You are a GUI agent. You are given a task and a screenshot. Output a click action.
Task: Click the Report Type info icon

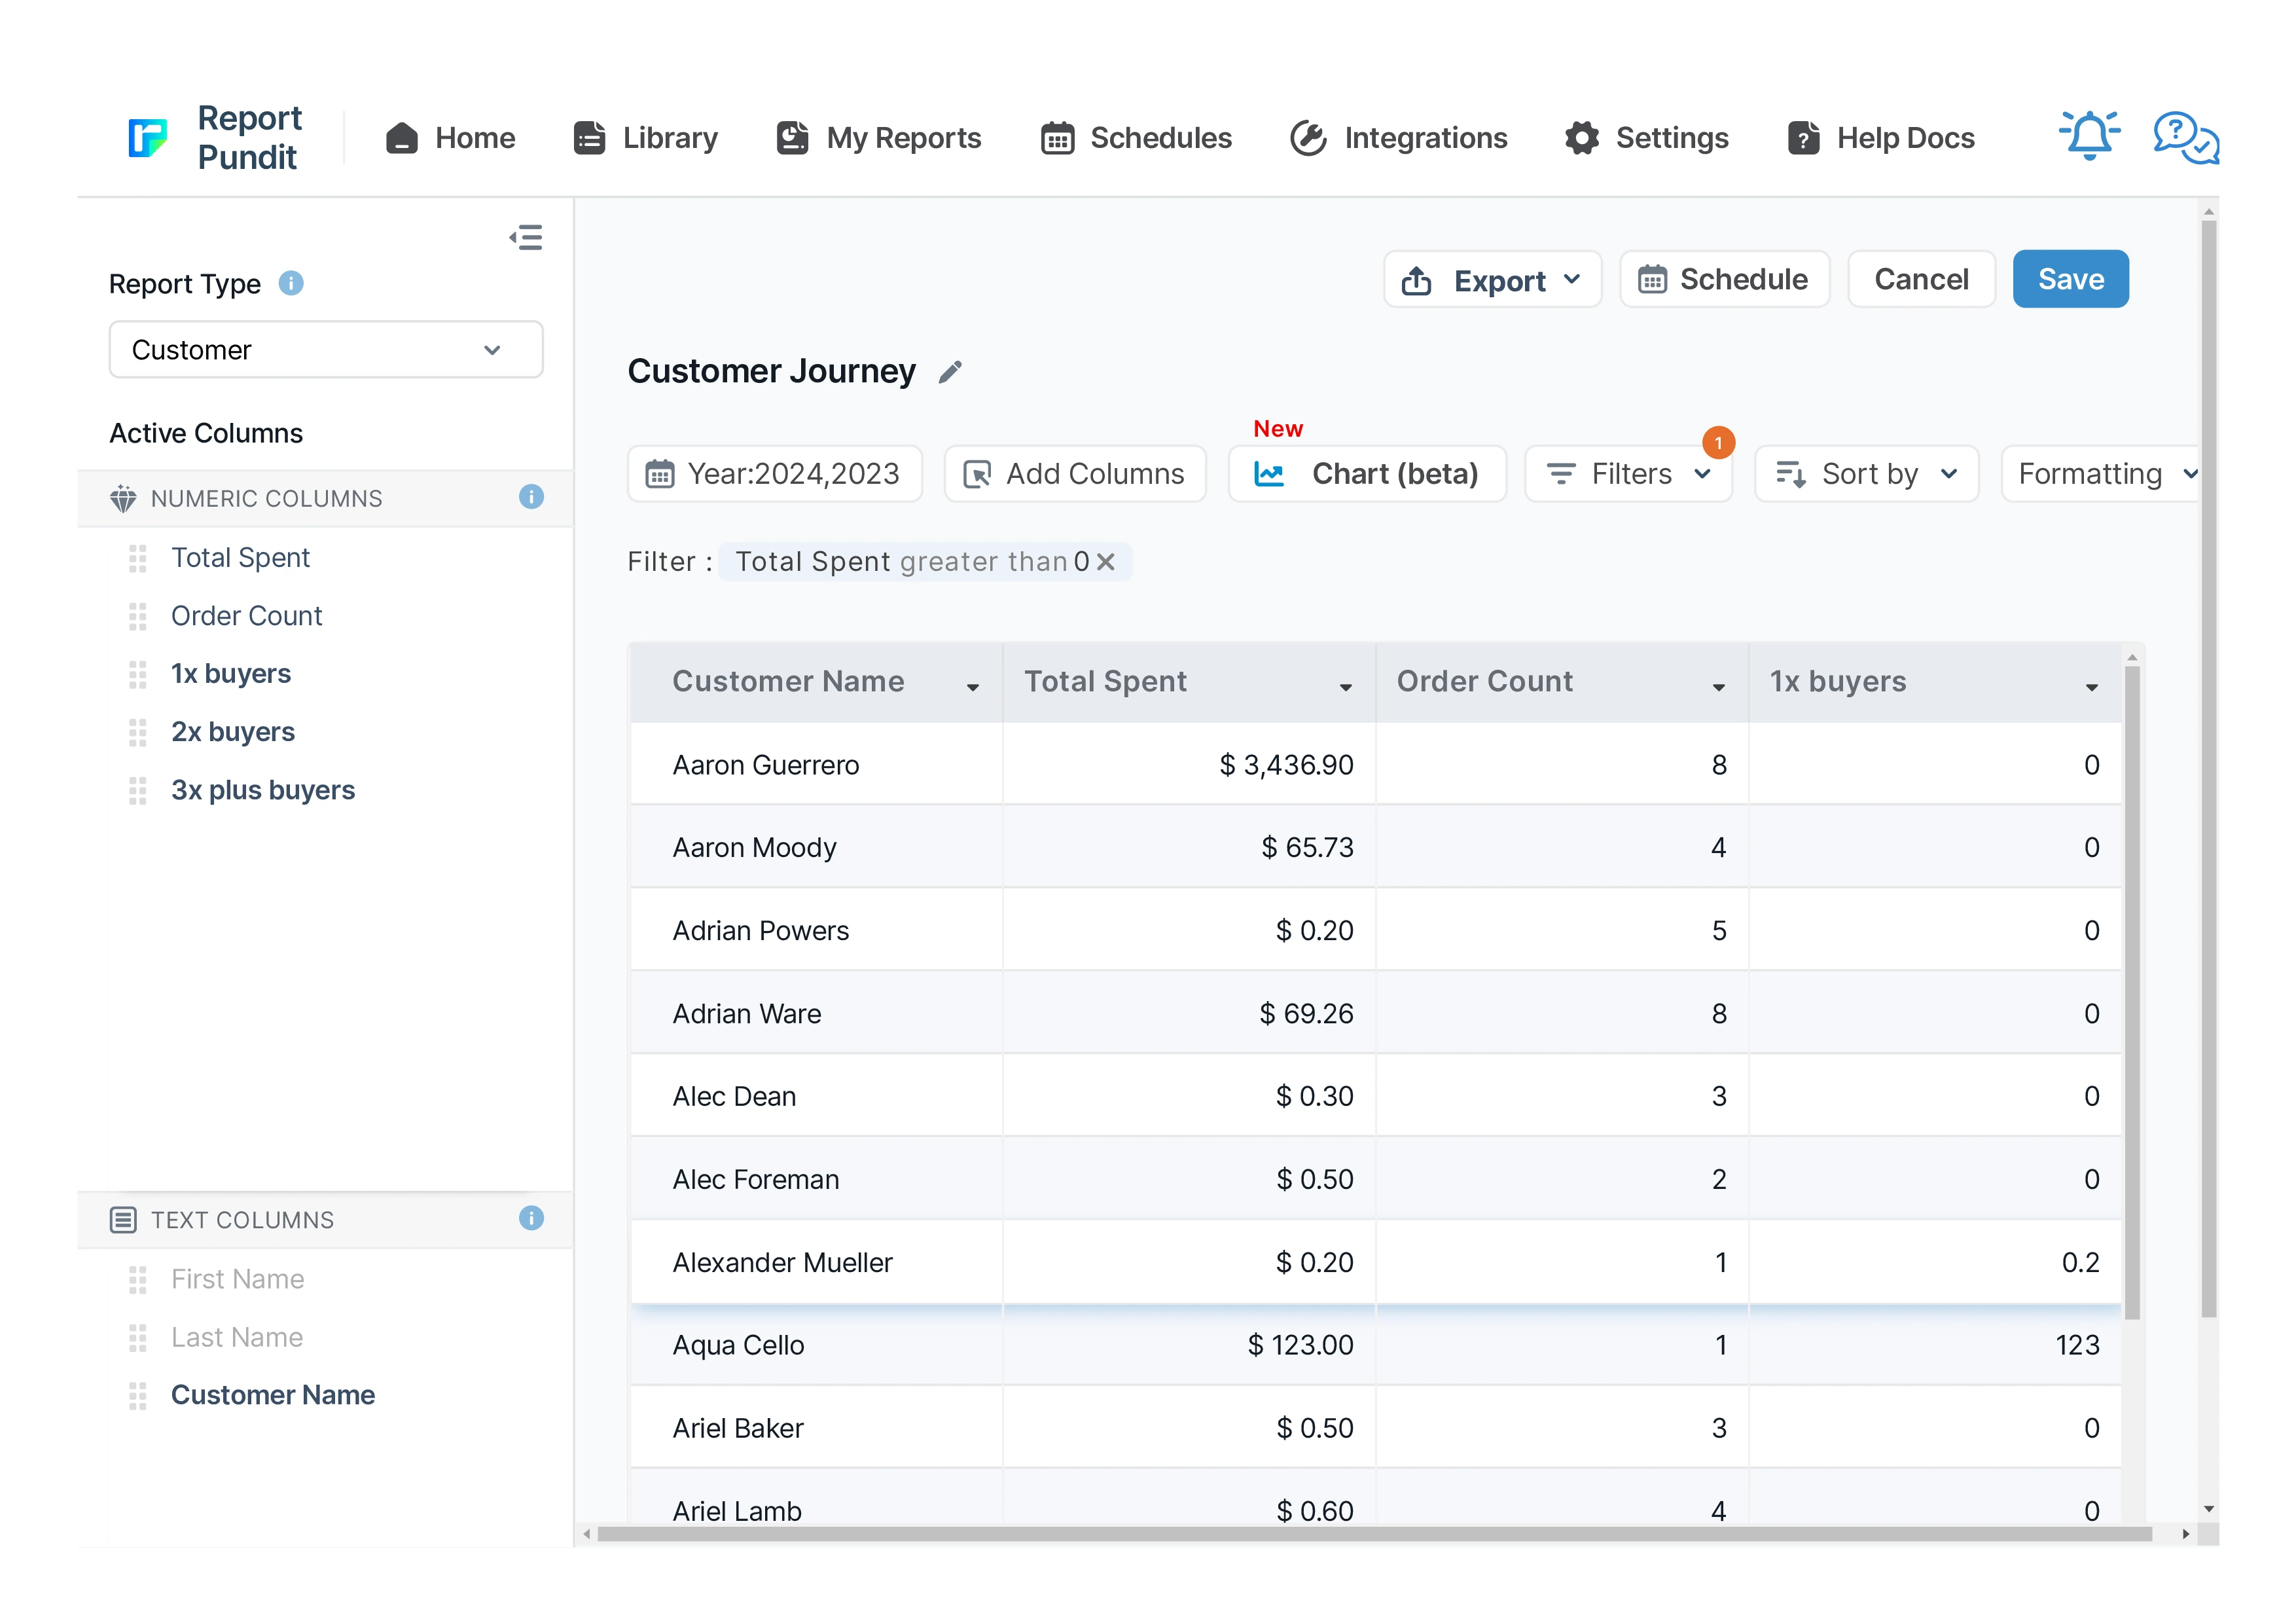(x=291, y=284)
